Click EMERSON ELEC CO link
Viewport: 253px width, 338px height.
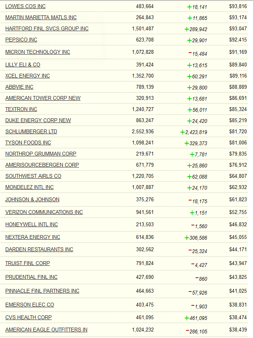[30, 305]
